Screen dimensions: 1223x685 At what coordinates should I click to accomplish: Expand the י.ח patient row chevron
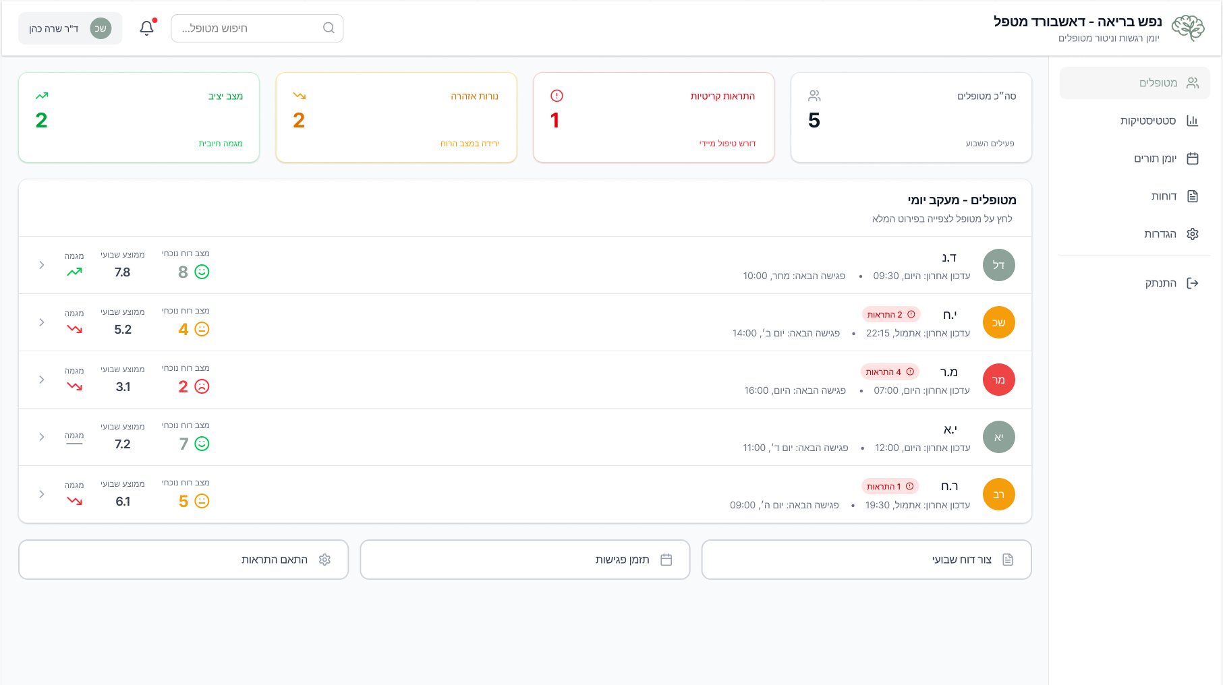click(42, 322)
